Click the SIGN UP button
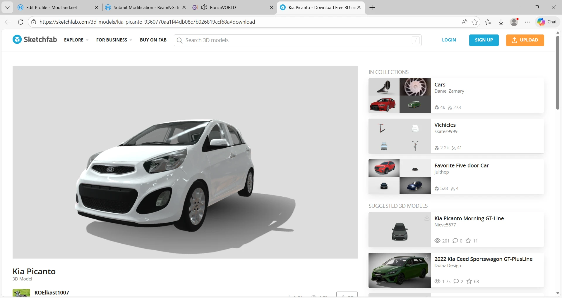The image size is (562, 298). click(x=484, y=40)
